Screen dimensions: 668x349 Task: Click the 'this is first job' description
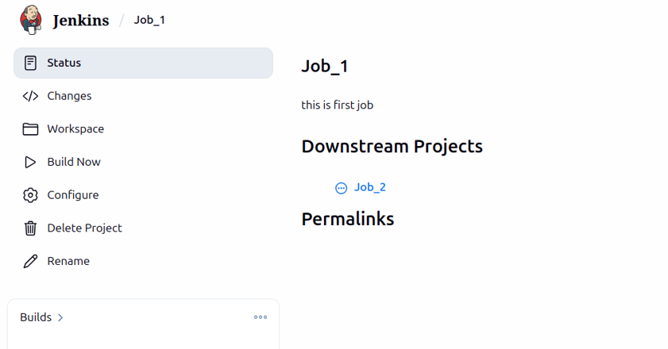click(x=337, y=105)
